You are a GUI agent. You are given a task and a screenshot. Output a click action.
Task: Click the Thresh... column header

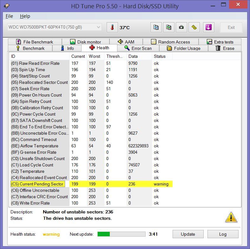pyautogui.click(x=115, y=56)
